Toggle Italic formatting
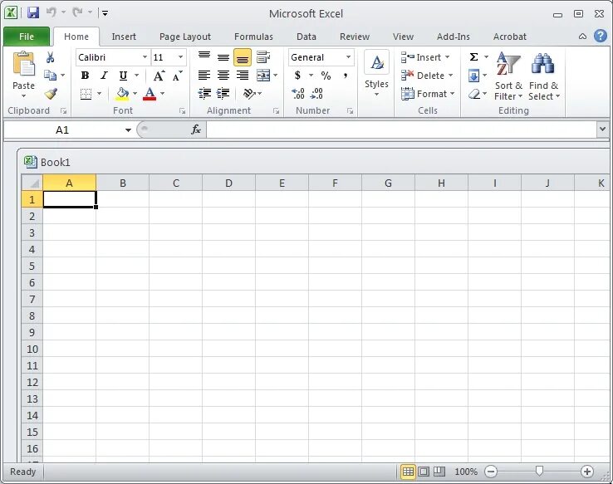Viewport: 613px width, 484px height. point(104,76)
